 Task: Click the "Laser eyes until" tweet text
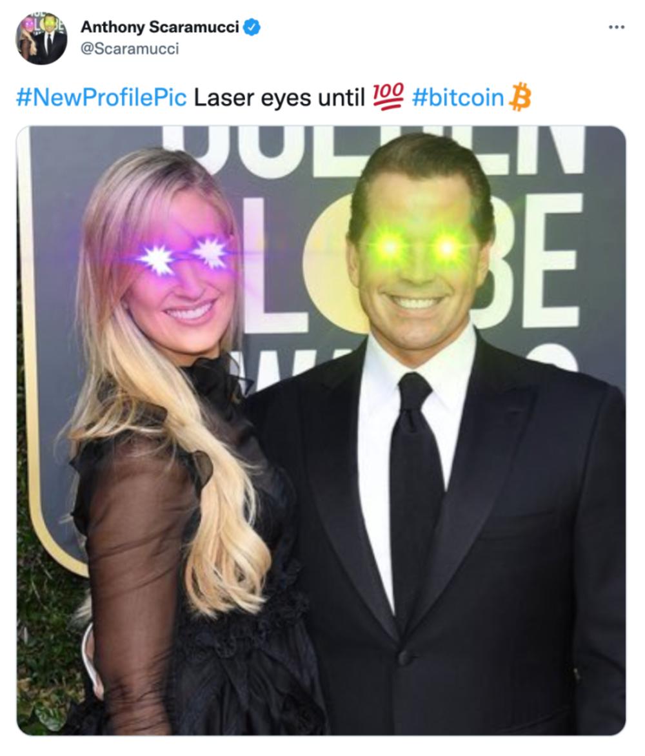pyautogui.click(x=279, y=98)
